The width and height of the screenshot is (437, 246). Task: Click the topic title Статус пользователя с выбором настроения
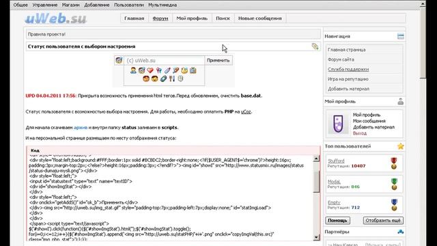coord(81,46)
